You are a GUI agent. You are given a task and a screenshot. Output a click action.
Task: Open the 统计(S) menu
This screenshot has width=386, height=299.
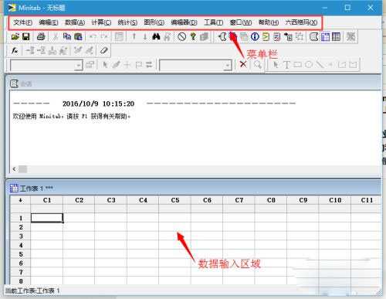tap(127, 22)
